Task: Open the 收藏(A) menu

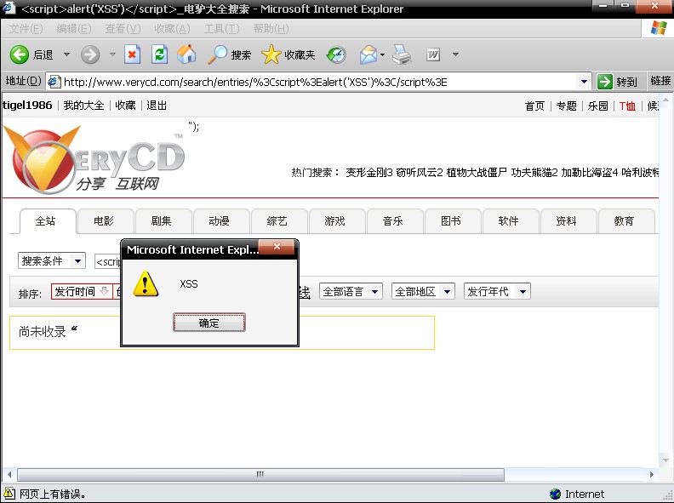Action: (172, 29)
